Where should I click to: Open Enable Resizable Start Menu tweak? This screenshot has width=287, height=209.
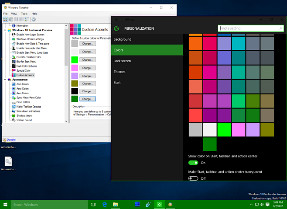pos(32,48)
